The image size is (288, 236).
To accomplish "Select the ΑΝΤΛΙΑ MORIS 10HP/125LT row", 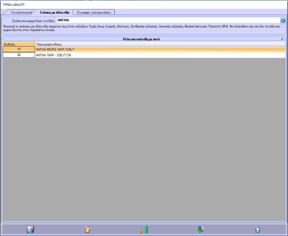I will click(160, 50).
